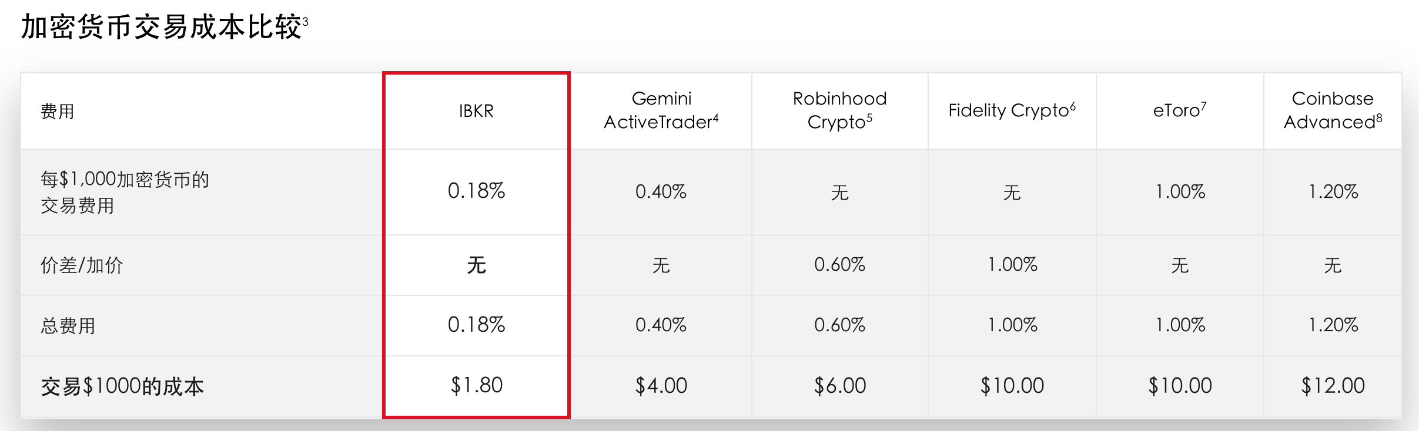Viewport: 1419px width, 431px height.
Task: Click Coinbase's $12.00 cost cell
Action: [1333, 386]
